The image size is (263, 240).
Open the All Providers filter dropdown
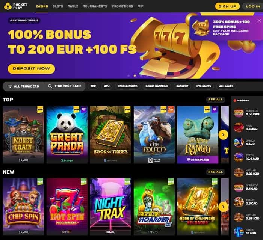pyautogui.click(x=24, y=86)
